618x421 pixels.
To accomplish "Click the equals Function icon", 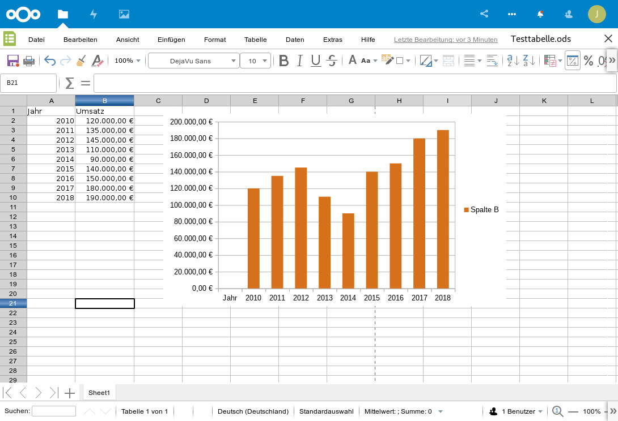I will (x=86, y=83).
